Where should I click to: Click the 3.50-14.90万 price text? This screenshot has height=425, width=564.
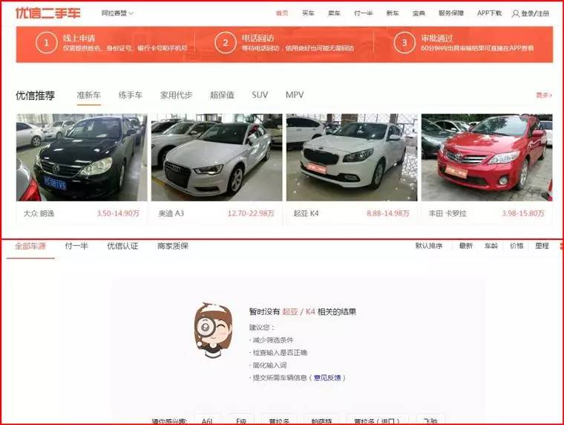coord(117,213)
